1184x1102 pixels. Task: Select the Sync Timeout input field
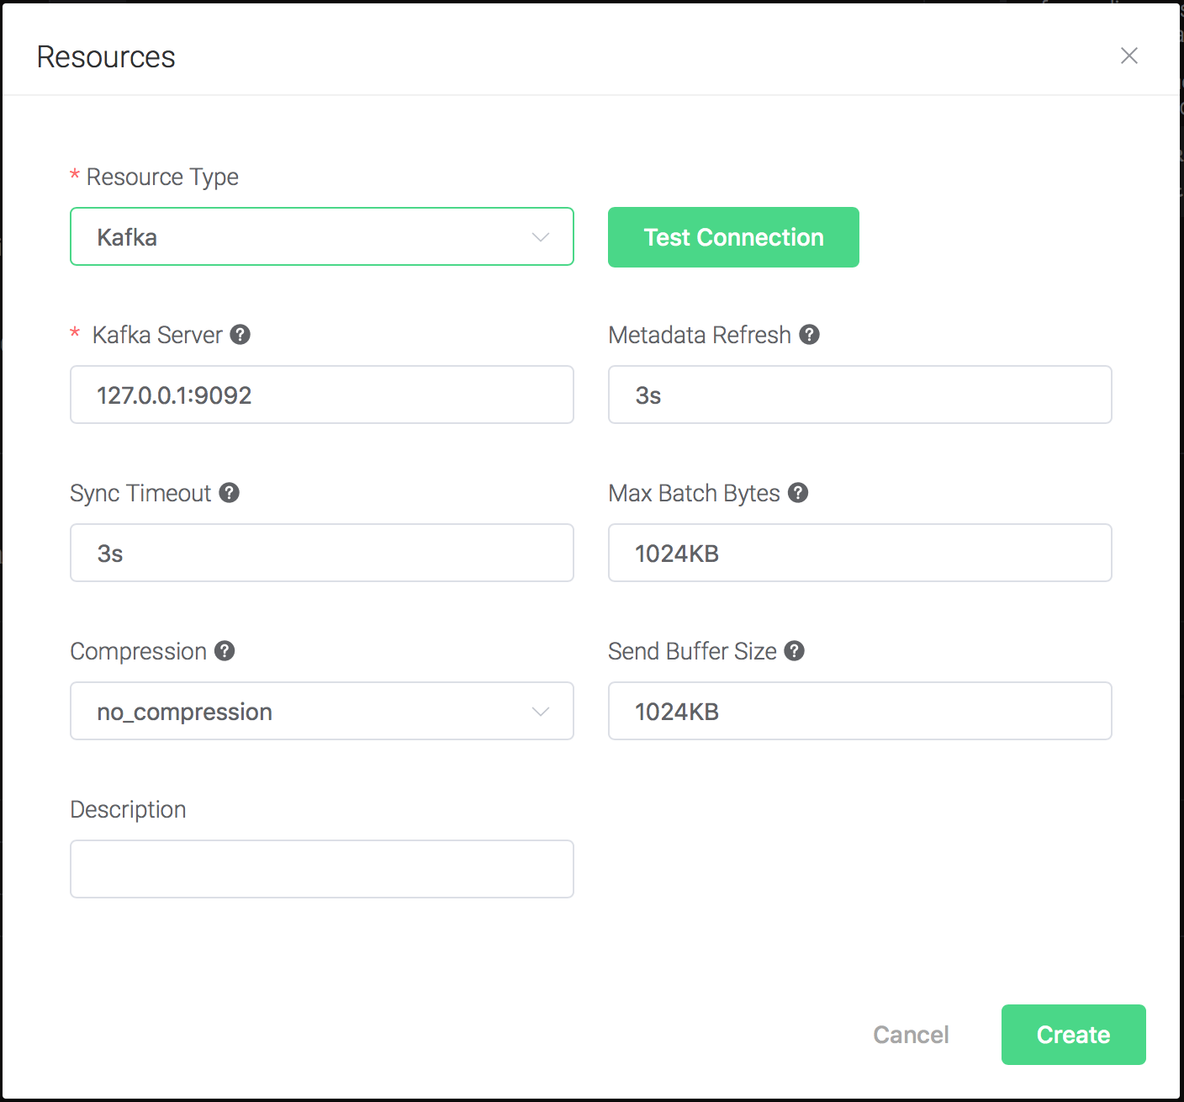322,553
